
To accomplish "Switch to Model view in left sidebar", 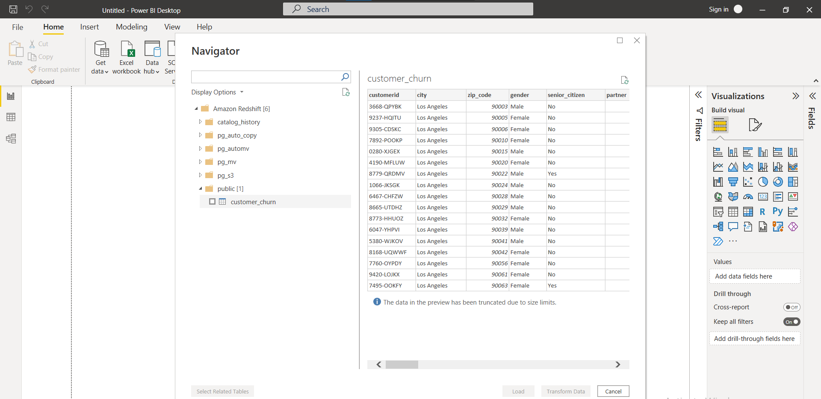I will [11, 138].
